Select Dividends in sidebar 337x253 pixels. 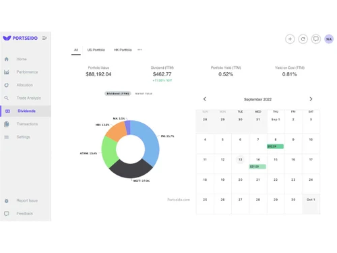click(26, 111)
